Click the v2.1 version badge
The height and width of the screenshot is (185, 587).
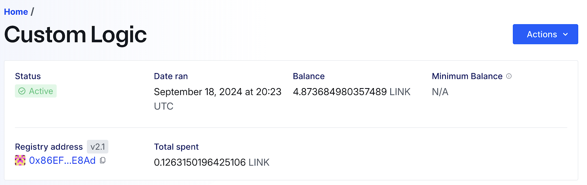[x=98, y=147]
